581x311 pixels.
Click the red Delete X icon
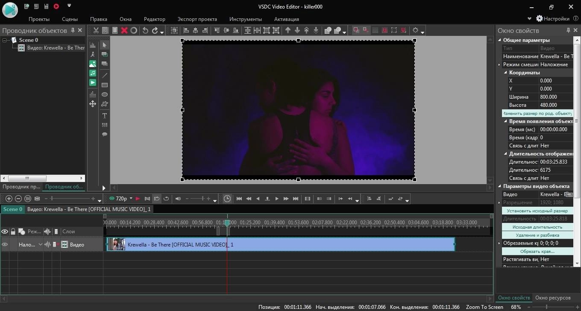pyautogui.click(x=124, y=30)
